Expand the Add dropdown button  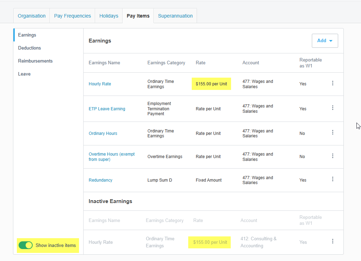325,41
